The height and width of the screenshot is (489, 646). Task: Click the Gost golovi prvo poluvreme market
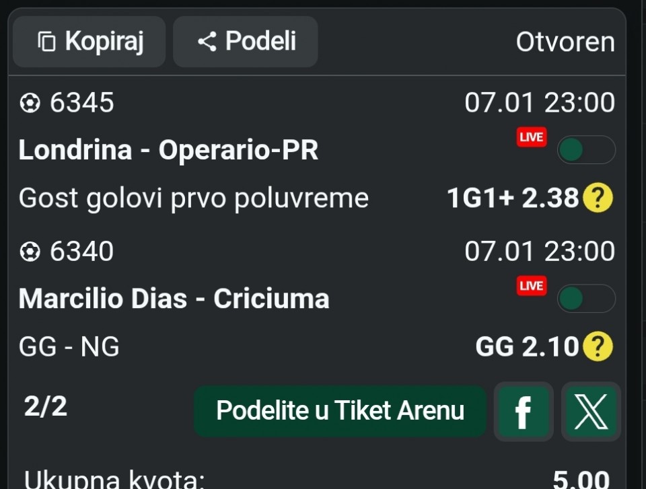194,198
